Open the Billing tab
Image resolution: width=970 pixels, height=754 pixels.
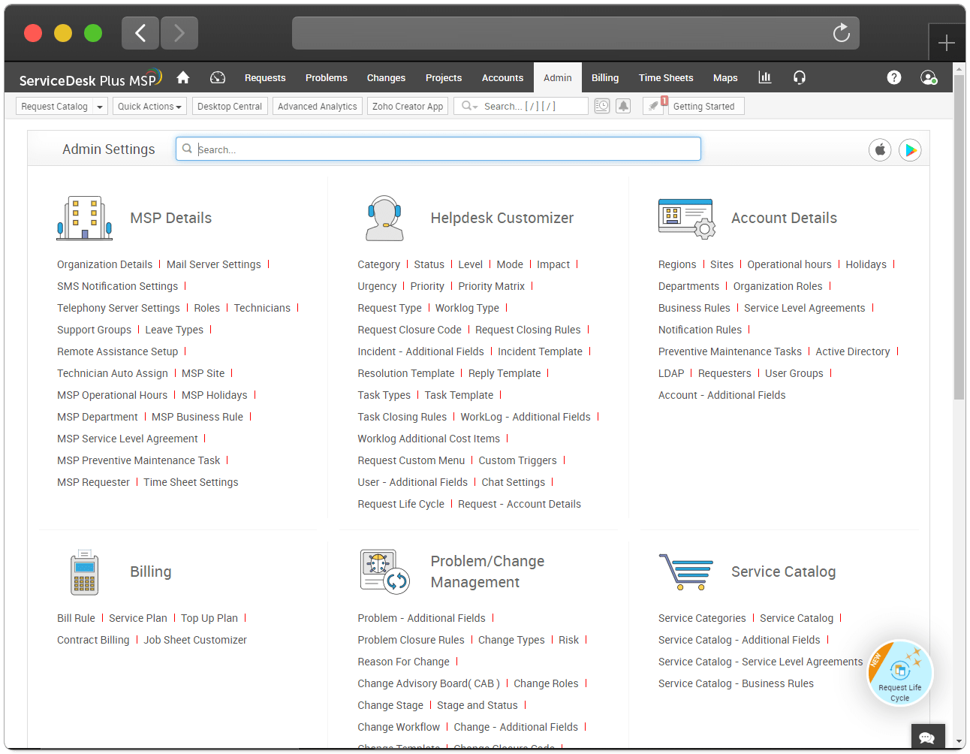(605, 77)
